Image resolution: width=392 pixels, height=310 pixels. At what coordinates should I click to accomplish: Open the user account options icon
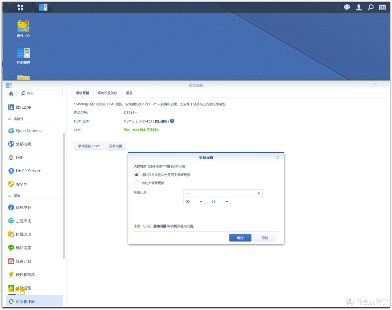[359, 7]
